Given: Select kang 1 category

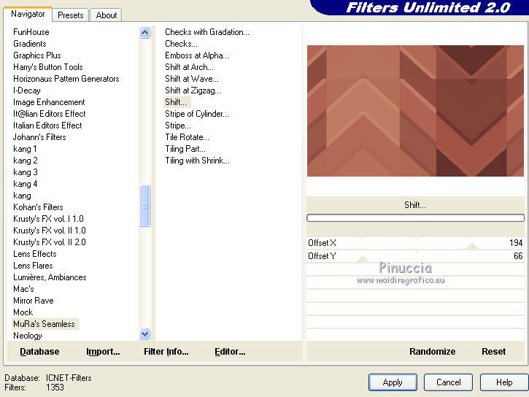Looking at the screenshot, I should point(25,149).
